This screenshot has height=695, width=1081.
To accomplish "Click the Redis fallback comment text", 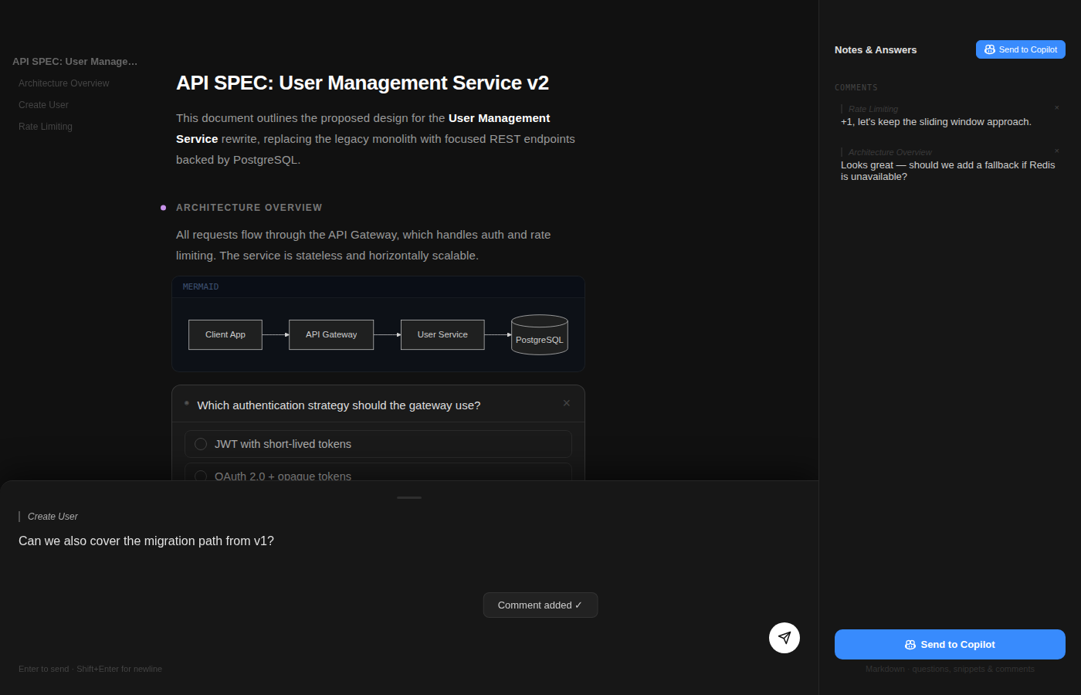I will pyautogui.click(x=948, y=171).
